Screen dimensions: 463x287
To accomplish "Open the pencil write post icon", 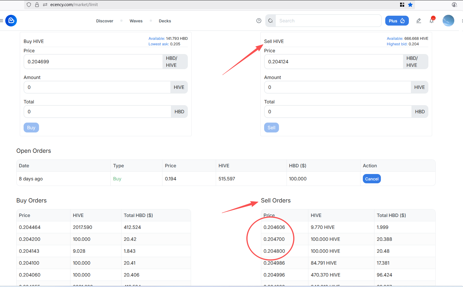I will click(419, 21).
